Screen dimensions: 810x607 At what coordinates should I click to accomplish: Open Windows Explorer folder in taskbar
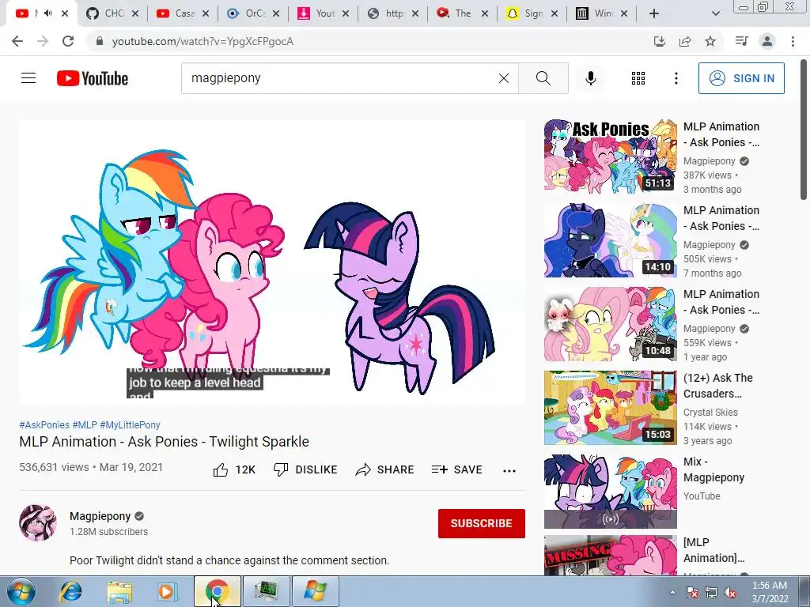tap(119, 591)
